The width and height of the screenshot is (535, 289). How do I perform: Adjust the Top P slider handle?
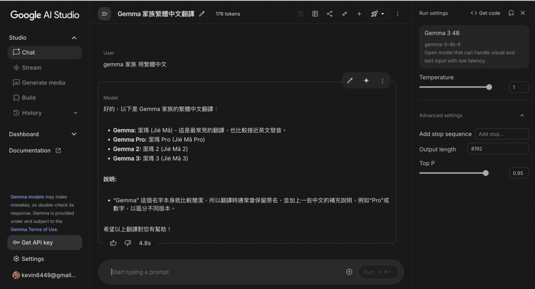click(485, 173)
